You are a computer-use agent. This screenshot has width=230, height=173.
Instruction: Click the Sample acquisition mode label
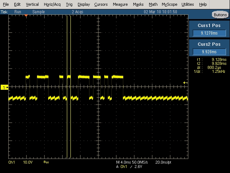point(38,12)
